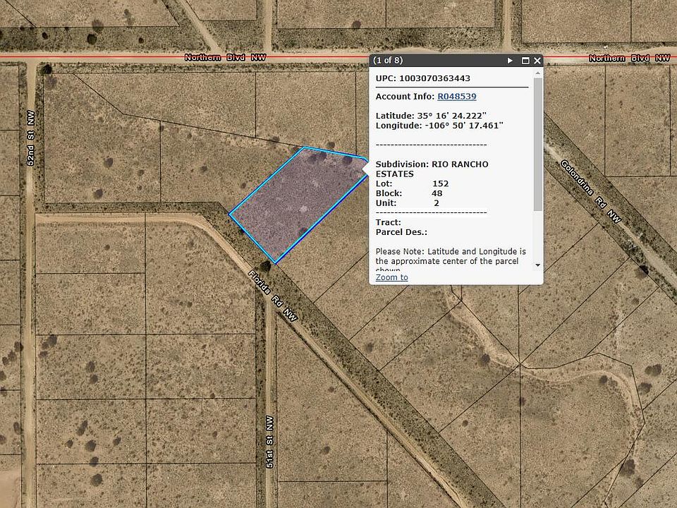Click the Subdivision RIO RANCHO ESTATES text

tap(432, 169)
